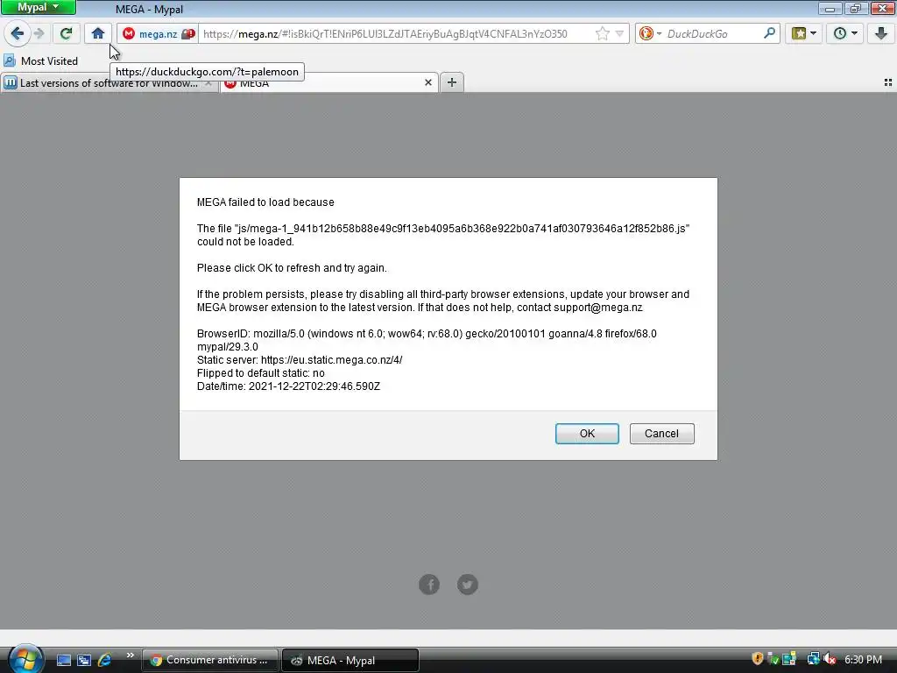Click the 6:30 PM taskbar clock

coord(863,659)
